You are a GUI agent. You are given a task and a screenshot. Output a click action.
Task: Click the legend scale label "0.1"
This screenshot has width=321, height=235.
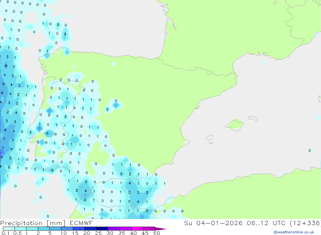(5, 233)
